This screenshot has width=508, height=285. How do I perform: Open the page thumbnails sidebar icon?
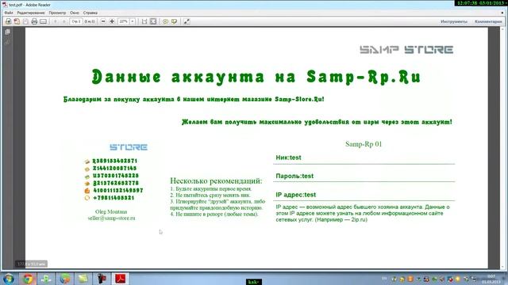(x=8, y=32)
